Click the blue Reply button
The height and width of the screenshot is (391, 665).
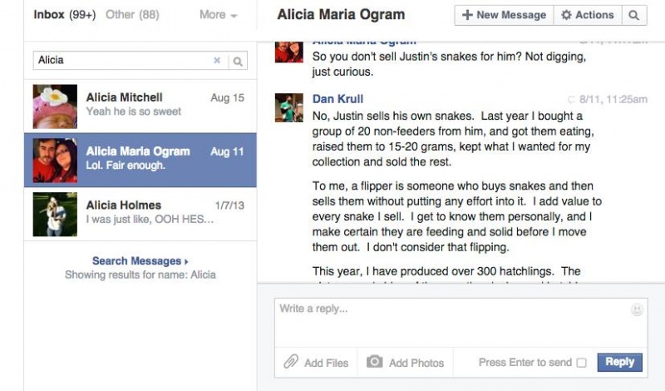(619, 362)
